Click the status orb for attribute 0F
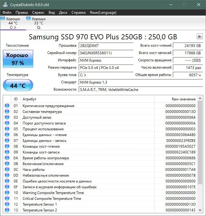Viewport: 206px width, 216px height. coord(7,187)
